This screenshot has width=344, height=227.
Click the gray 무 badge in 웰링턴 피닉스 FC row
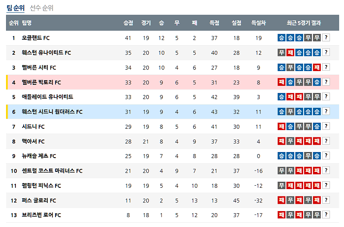tap(281, 186)
